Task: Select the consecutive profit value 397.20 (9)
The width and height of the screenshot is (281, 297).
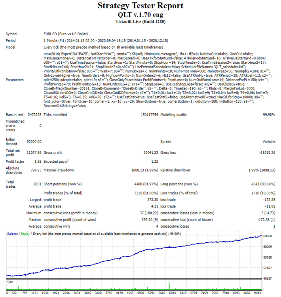Action: (x=150, y=219)
